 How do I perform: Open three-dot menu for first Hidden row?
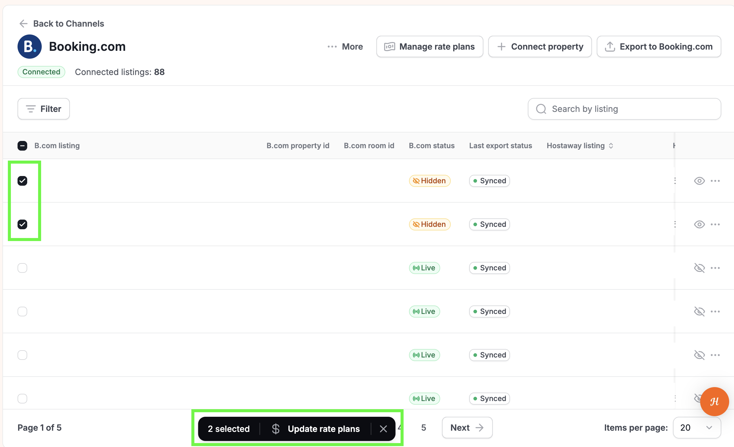click(x=715, y=181)
